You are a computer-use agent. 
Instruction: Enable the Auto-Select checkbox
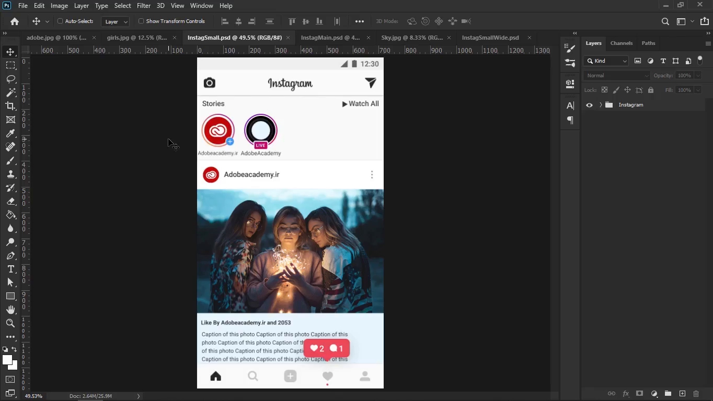click(x=60, y=21)
